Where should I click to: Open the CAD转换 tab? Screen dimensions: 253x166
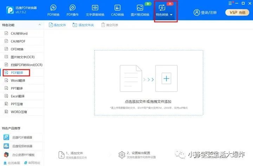pos(117,10)
